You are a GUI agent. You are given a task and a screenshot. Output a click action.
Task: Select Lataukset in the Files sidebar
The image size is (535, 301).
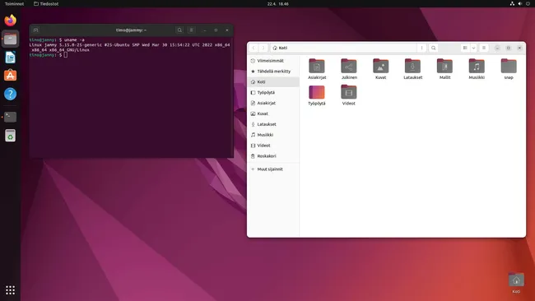[273, 124]
